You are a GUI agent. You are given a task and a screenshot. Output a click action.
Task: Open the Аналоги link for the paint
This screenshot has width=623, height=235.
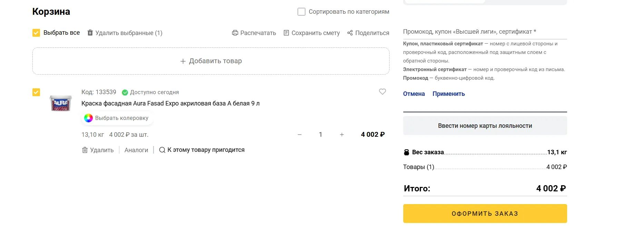tap(136, 150)
